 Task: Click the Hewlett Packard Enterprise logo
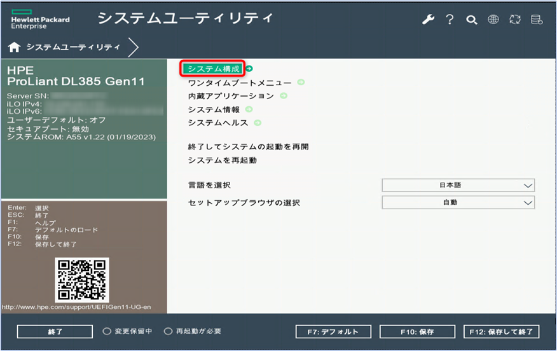click(x=40, y=20)
